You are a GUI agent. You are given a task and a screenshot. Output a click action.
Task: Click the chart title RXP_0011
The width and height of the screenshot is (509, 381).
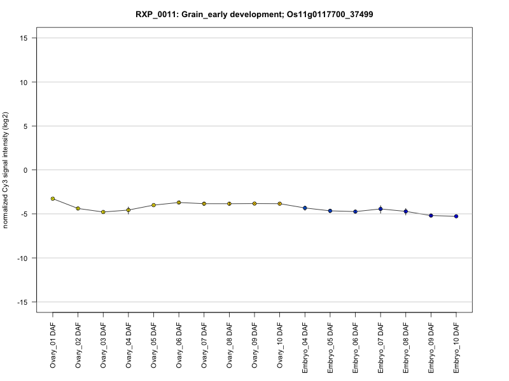254,14
